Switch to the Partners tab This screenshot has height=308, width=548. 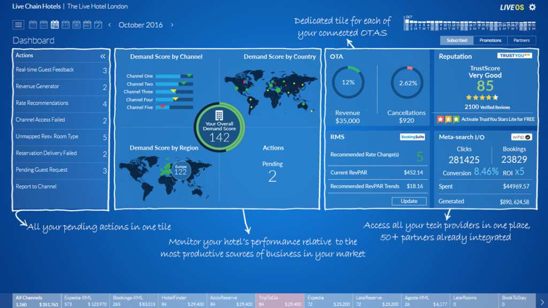[521, 40]
